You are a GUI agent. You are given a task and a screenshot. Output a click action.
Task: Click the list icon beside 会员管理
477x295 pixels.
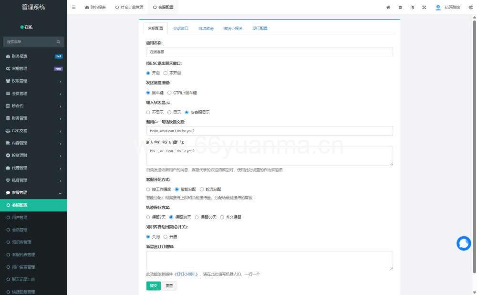[8, 94]
